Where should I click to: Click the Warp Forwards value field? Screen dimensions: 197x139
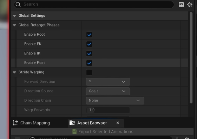108,110
